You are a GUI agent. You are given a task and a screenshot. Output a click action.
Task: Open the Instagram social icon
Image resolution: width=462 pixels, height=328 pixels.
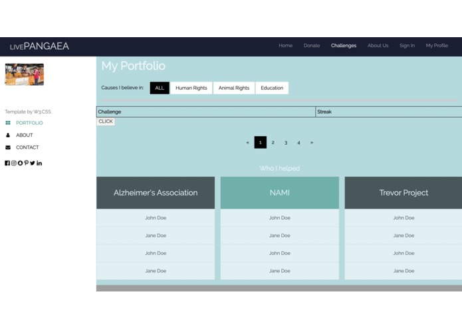click(14, 163)
